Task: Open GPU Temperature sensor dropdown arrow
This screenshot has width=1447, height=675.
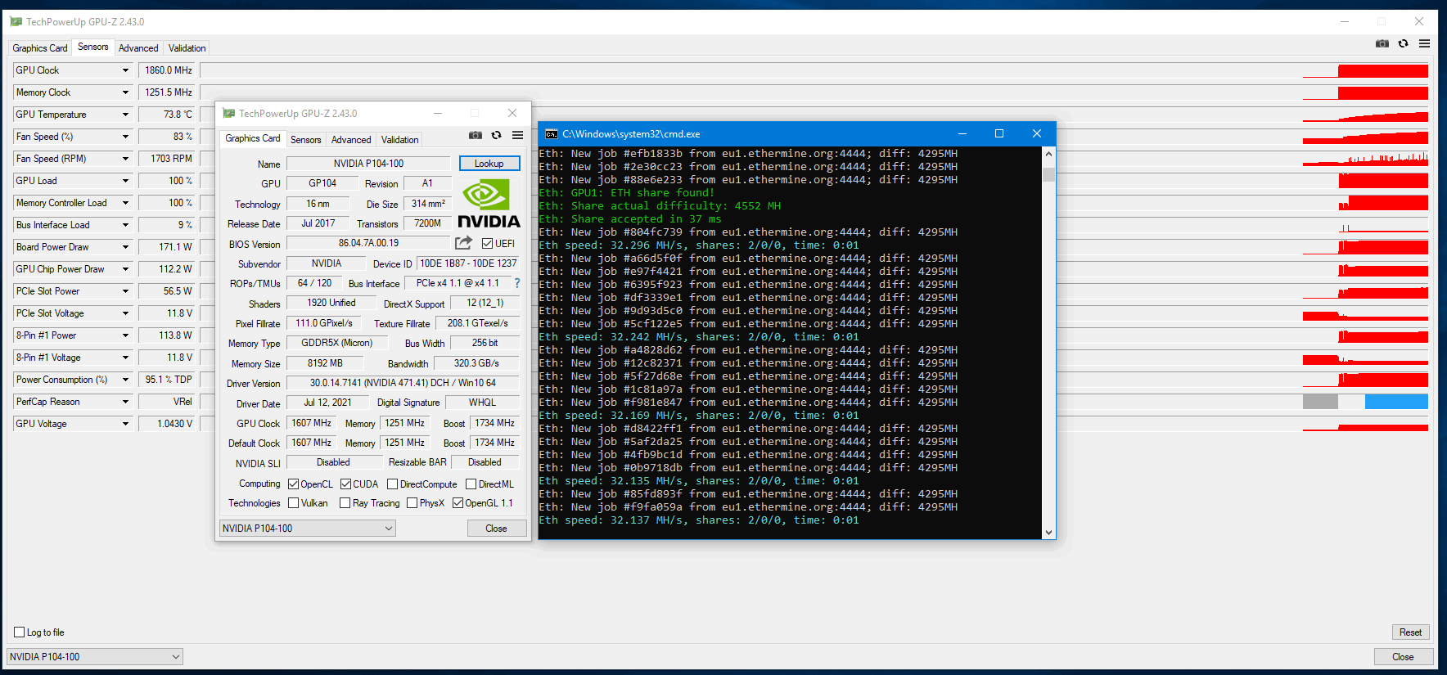Action: [125, 115]
